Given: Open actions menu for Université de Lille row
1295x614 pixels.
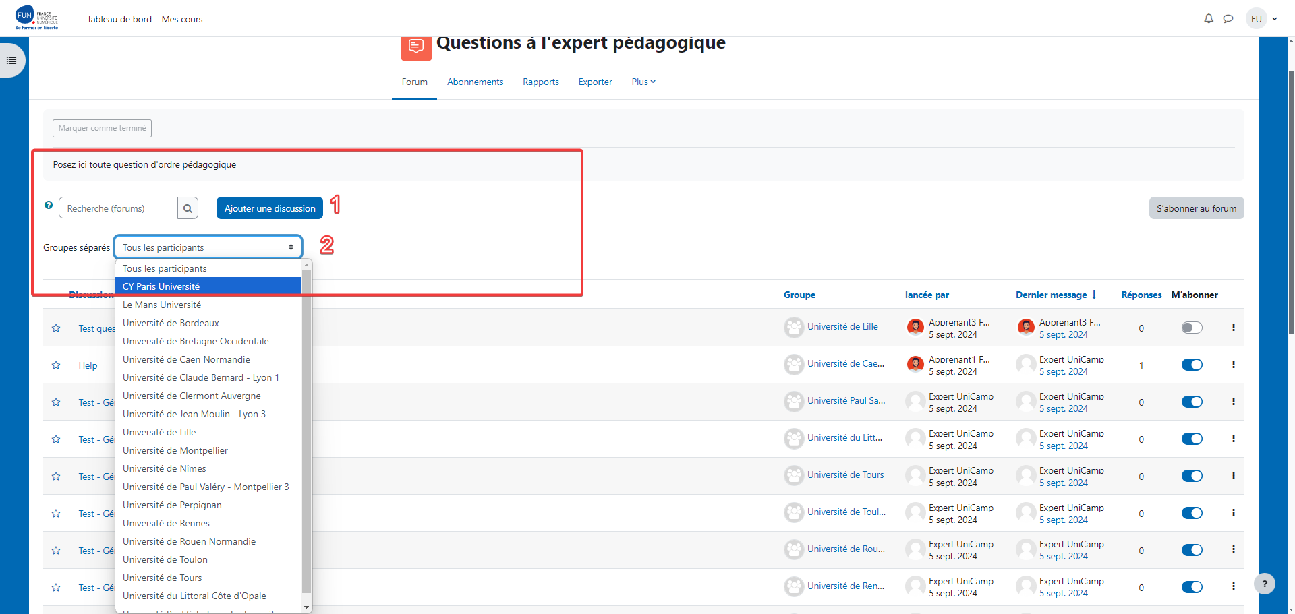Looking at the screenshot, I should (1234, 328).
